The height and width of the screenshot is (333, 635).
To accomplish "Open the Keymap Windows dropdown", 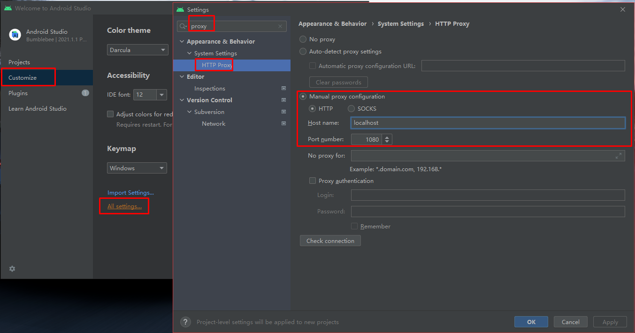I will click(138, 168).
